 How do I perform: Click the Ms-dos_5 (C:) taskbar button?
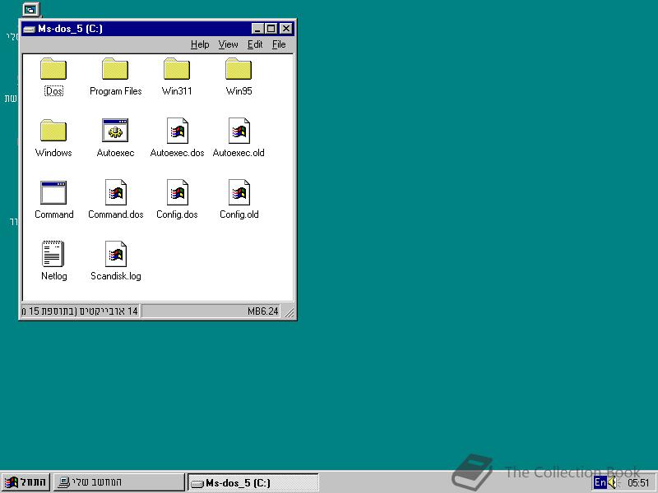[253, 483]
